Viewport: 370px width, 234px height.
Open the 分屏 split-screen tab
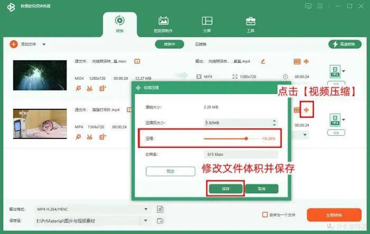tap(207, 24)
